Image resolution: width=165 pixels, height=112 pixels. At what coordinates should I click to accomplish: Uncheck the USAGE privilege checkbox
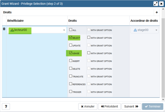(x=71, y=53)
